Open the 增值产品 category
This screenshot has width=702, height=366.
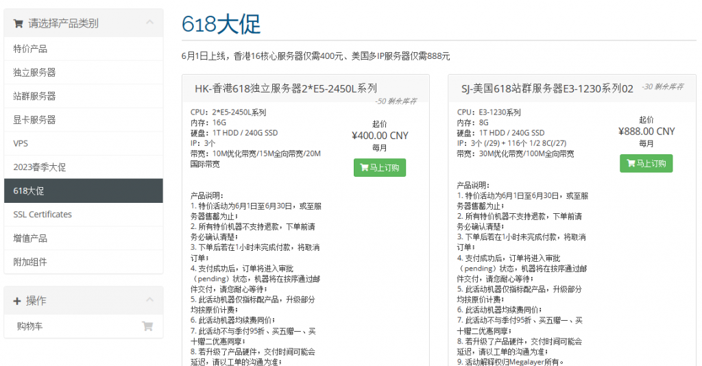click(x=30, y=238)
